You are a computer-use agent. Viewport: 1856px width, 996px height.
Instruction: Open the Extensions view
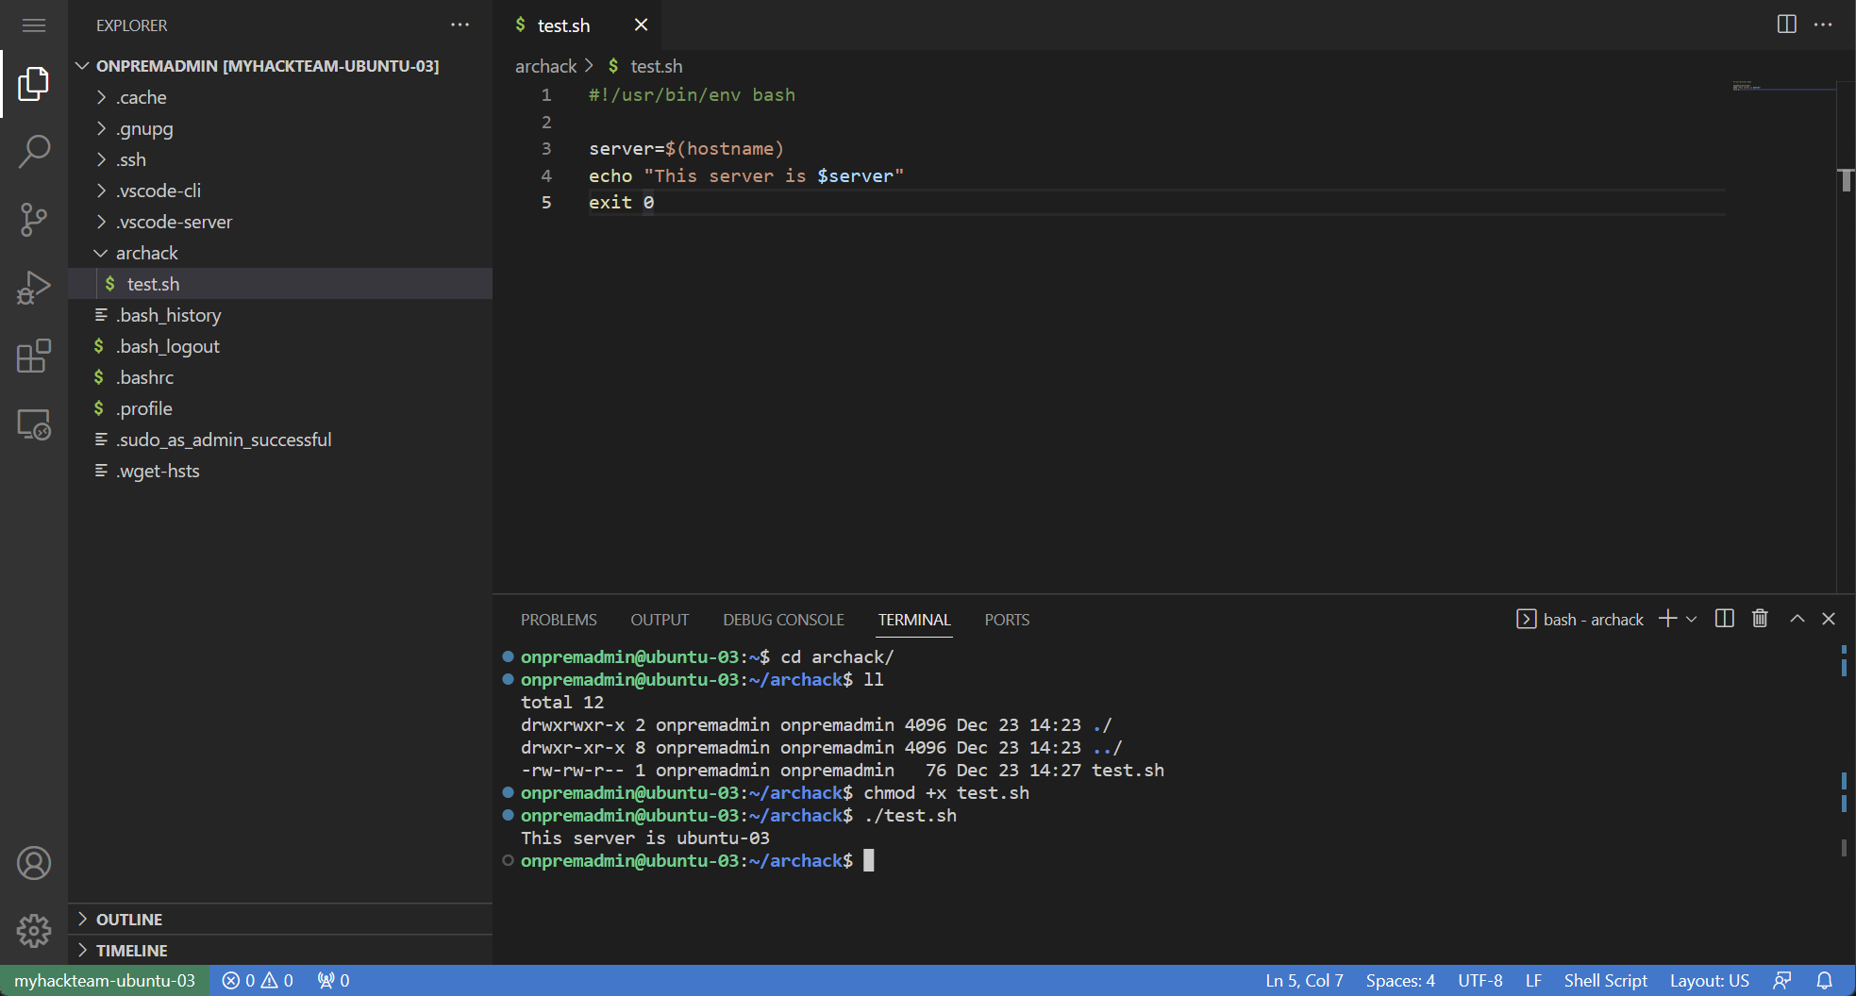tap(34, 357)
